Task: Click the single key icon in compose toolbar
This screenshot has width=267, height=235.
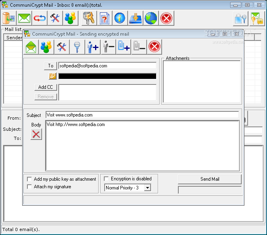Action: [77, 47]
